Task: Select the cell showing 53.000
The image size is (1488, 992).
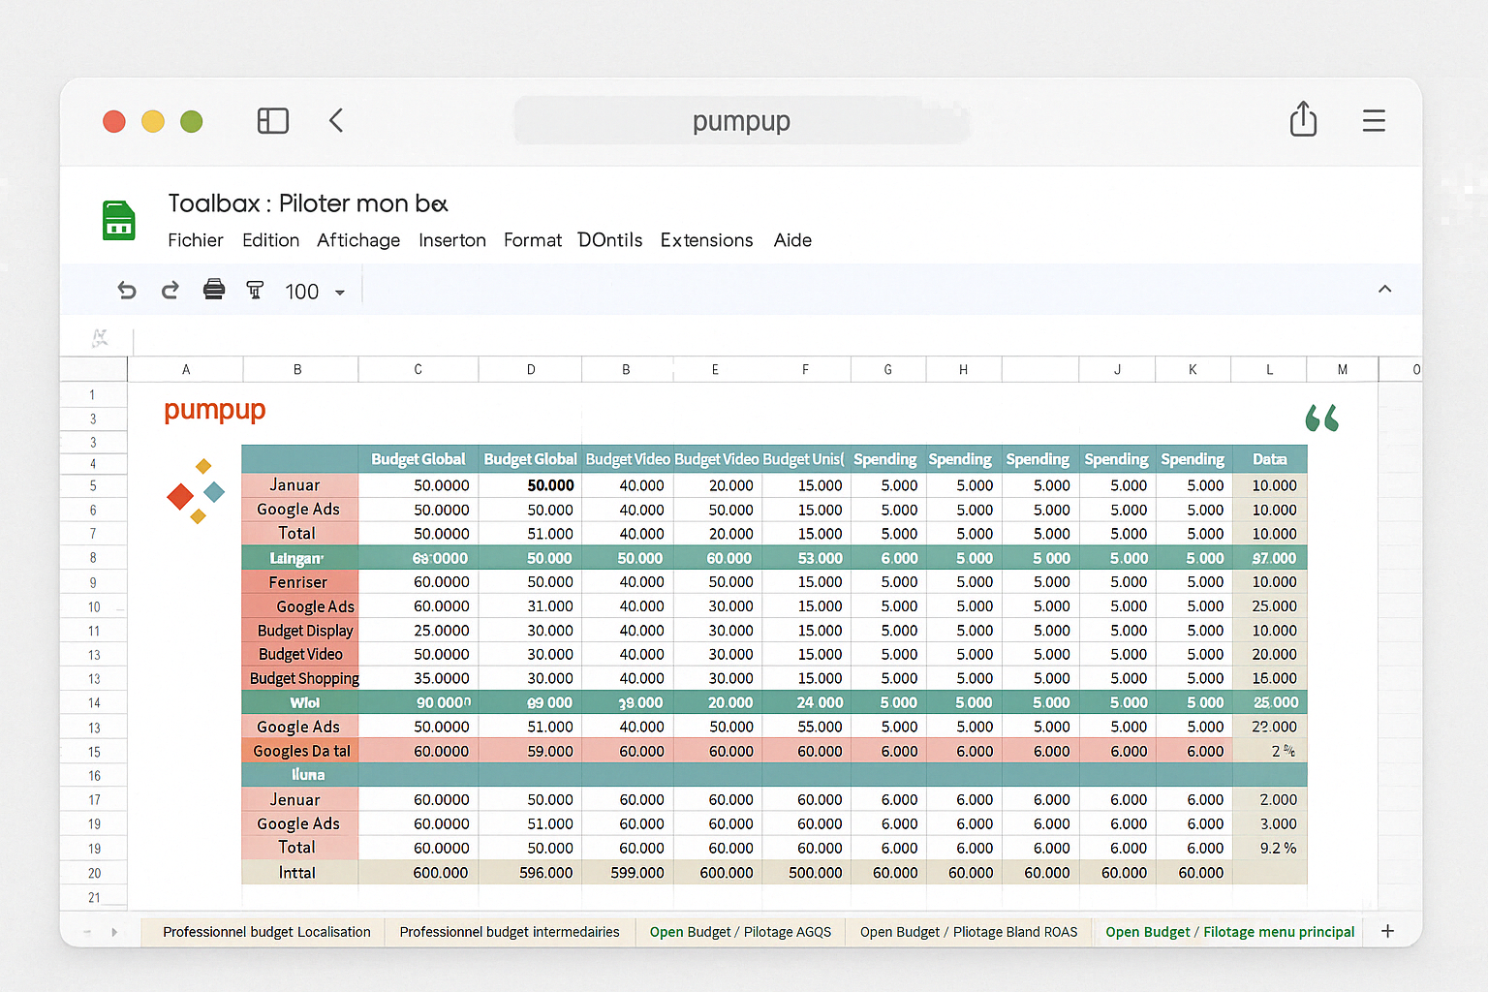Action: click(806, 558)
